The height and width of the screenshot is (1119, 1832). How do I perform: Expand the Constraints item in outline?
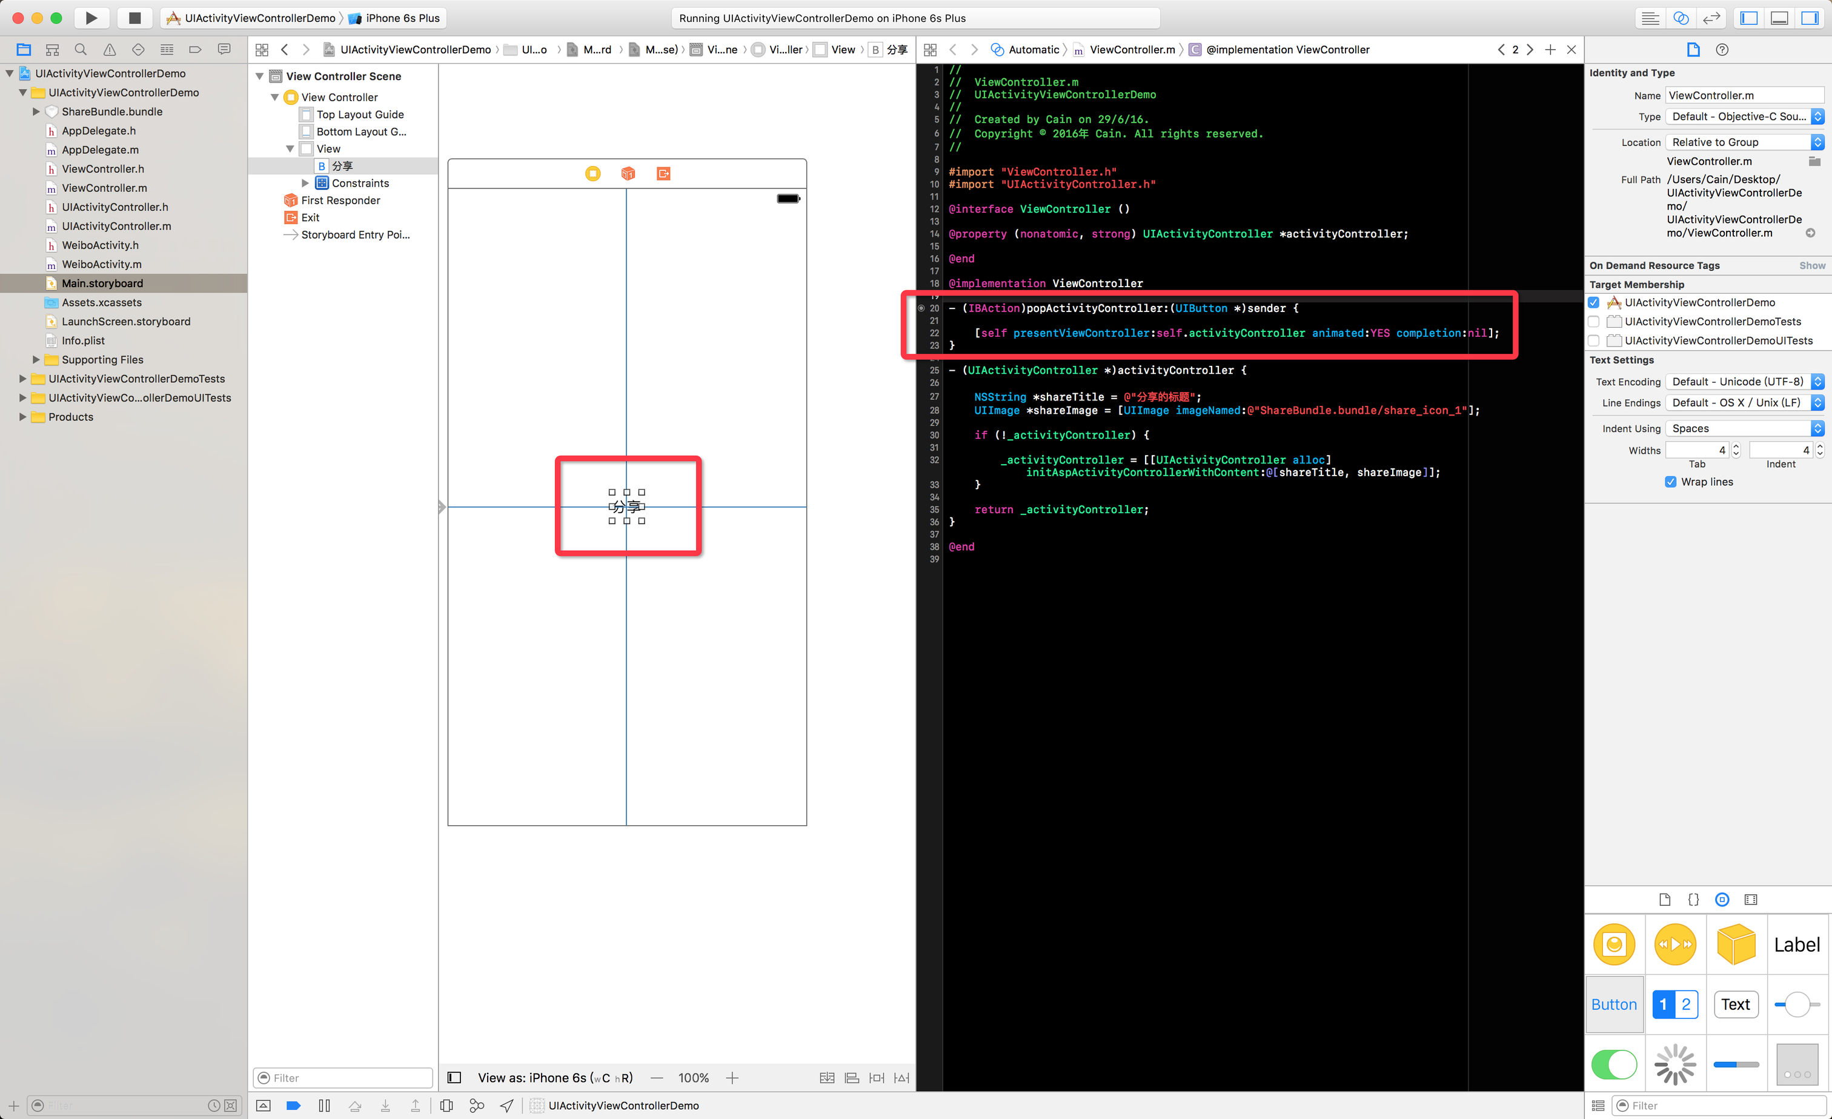point(305,183)
